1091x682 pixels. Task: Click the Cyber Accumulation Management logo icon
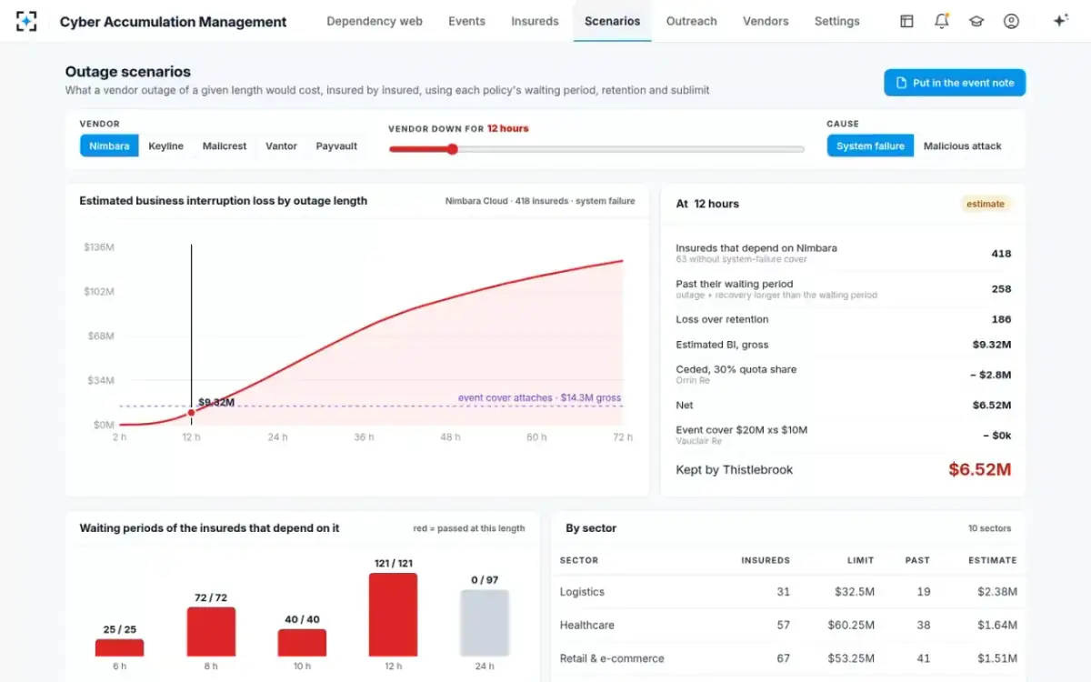[26, 21]
